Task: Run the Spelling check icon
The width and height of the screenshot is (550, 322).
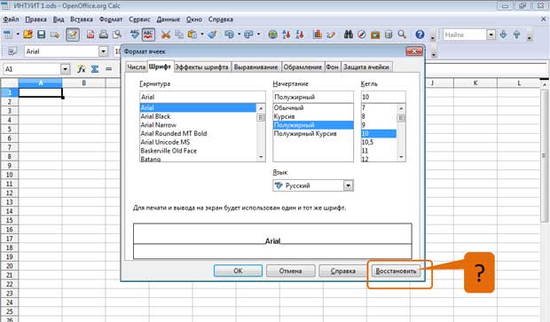Action: point(135,35)
